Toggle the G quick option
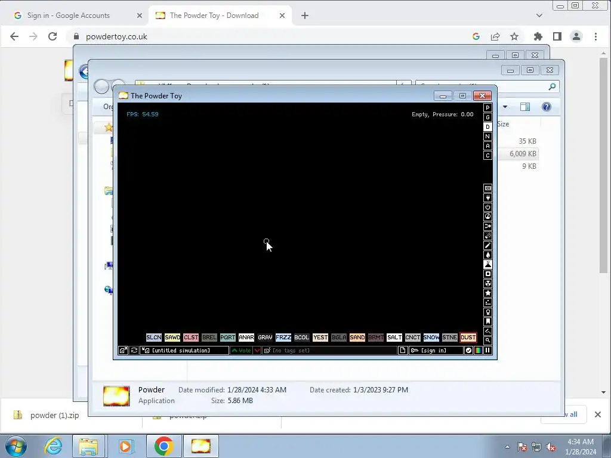Screen dimensions: 611x458 pos(487,117)
